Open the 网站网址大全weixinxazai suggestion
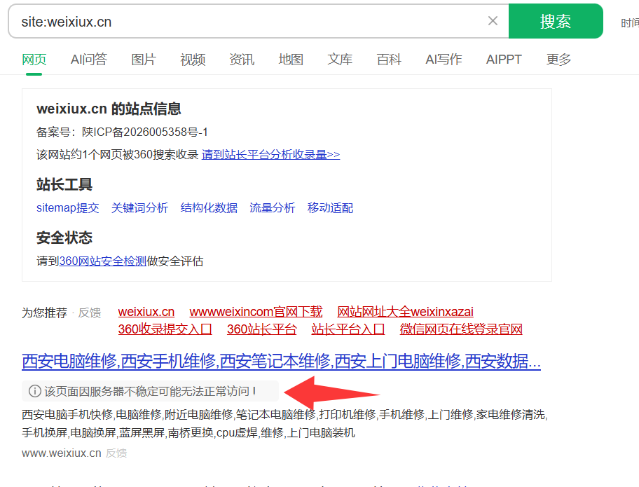The width and height of the screenshot is (639, 487). pos(406,312)
